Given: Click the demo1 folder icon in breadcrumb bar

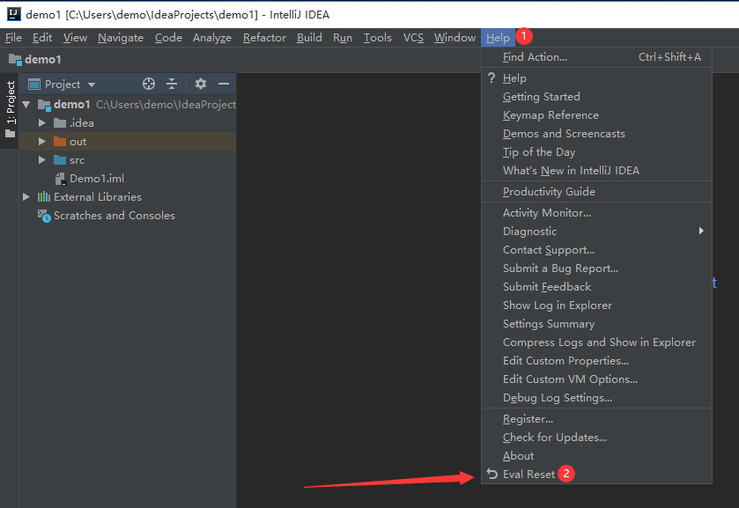Looking at the screenshot, I should pyautogui.click(x=15, y=59).
